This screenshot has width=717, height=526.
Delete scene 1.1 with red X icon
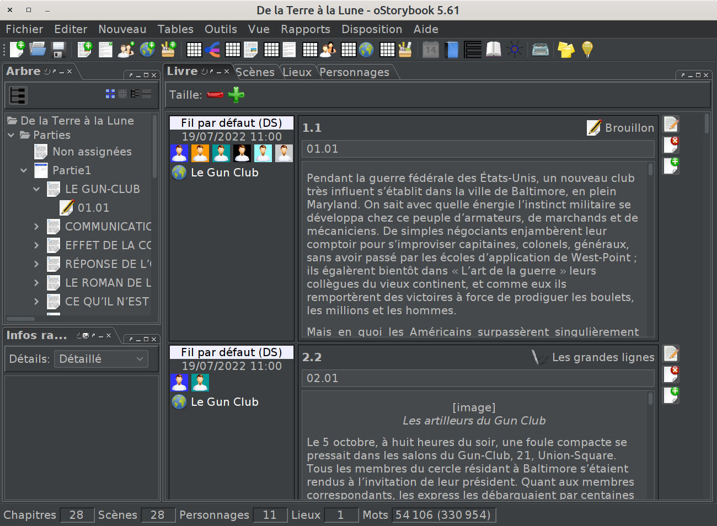tap(671, 145)
